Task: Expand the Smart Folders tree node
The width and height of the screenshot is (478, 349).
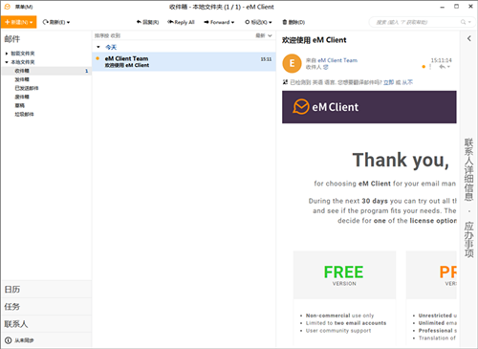Action: pyautogui.click(x=7, y=54)
